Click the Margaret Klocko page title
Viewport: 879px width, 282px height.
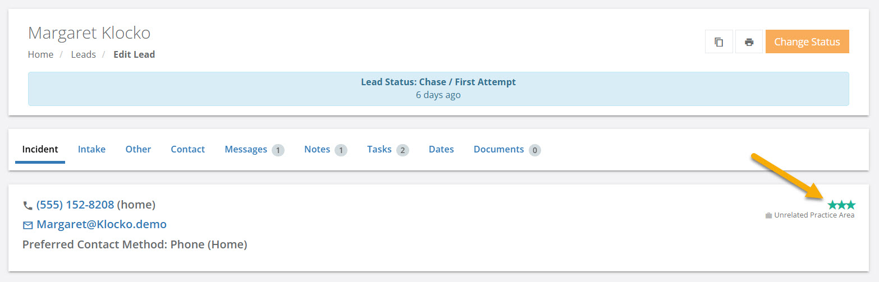[89, 33]
